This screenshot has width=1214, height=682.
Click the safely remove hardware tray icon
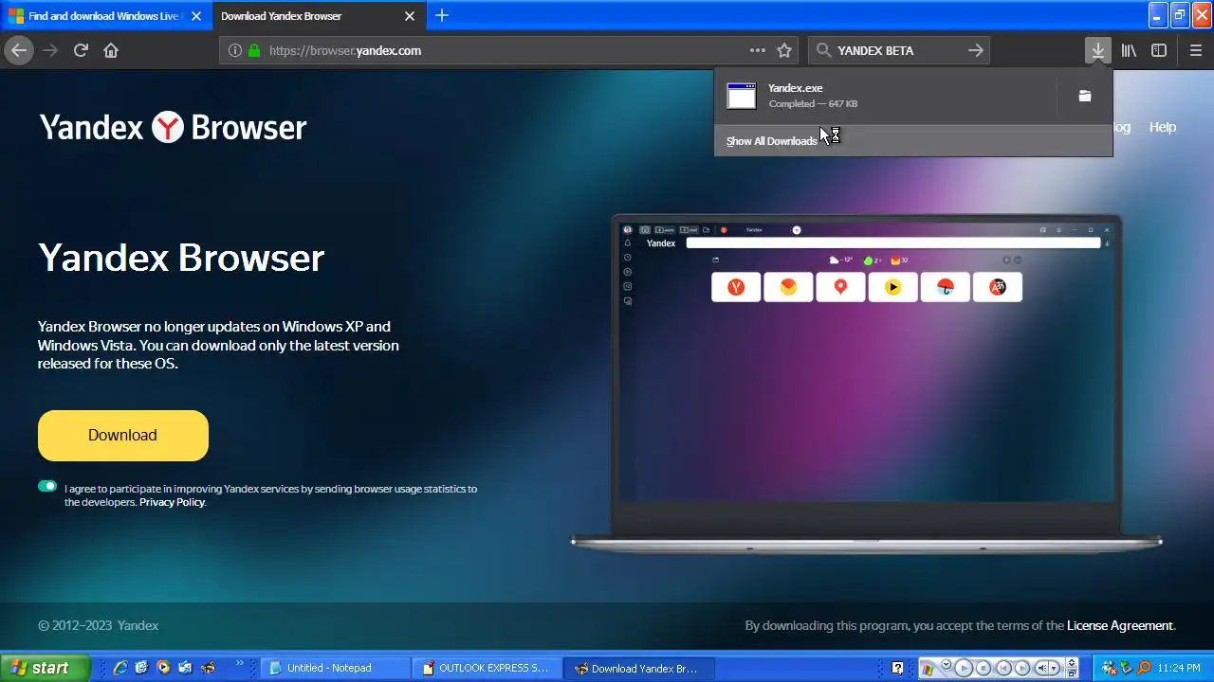[1126, 668]
